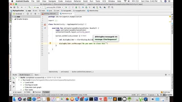Open the 'app' run configuration dropdown

tap(38, 7)
